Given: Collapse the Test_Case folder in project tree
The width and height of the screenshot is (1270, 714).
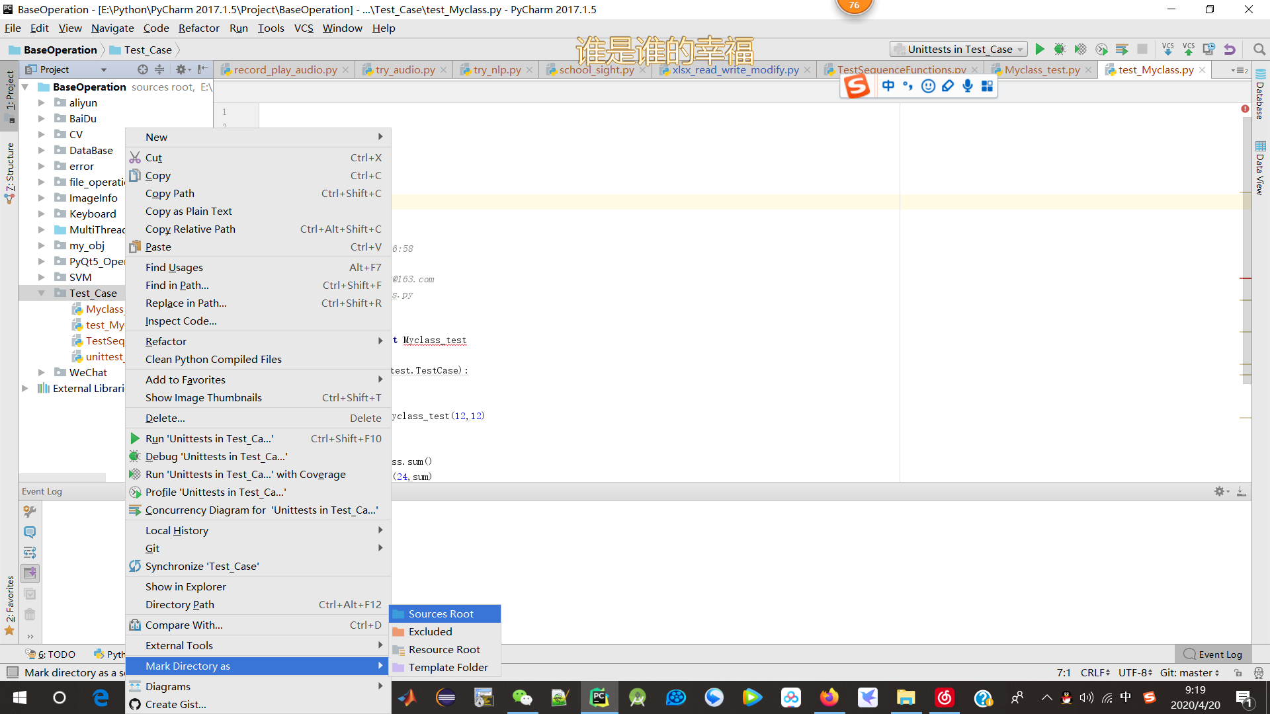Looking at the screenshot, I should [x=42, y=294].
